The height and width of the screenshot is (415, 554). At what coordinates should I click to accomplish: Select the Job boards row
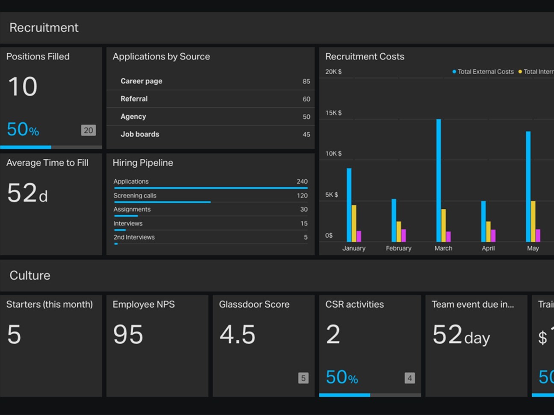point(210,134)
